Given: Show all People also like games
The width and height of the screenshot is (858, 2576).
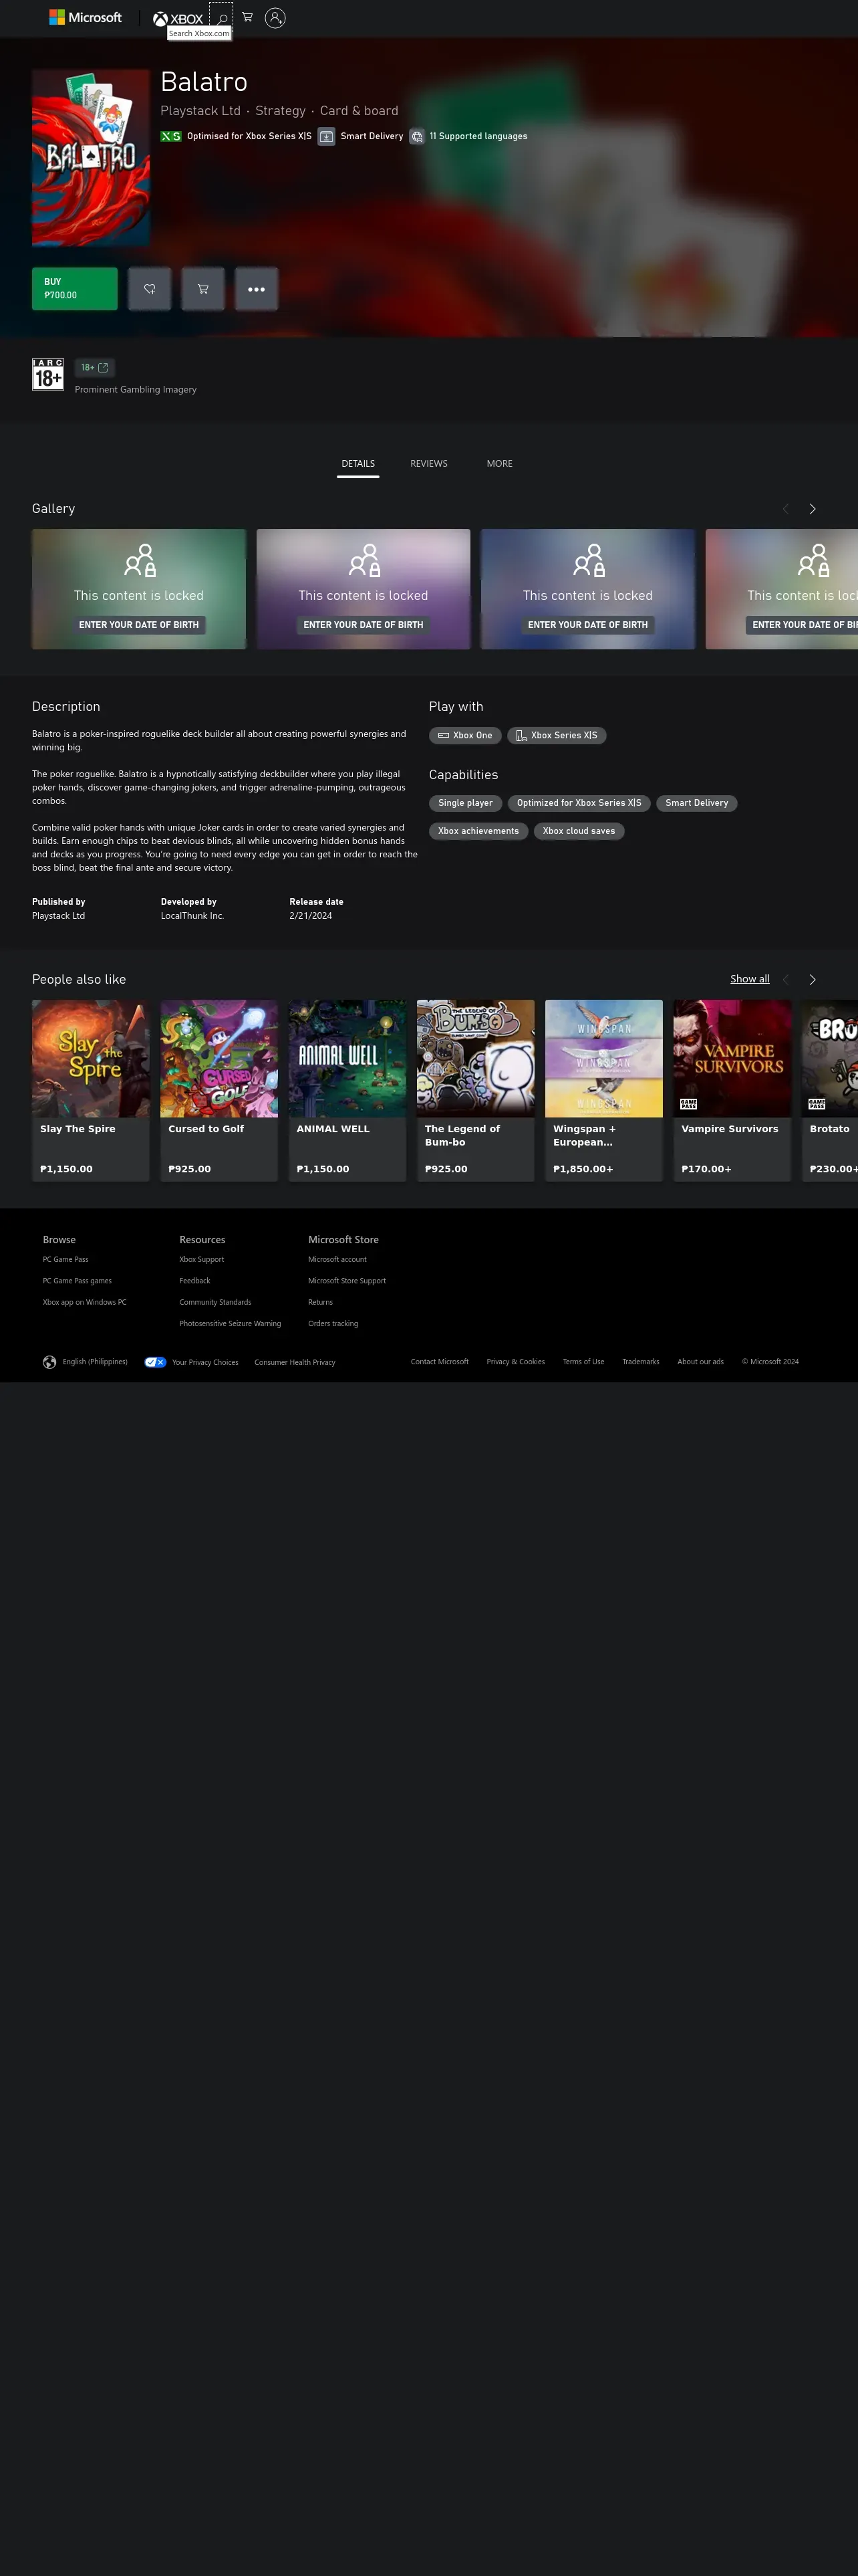Looking at the screenshot, I should (750, 979).
